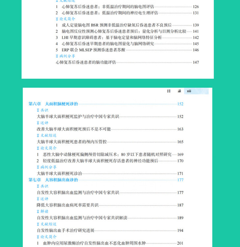Click the '病例分享' heading under chapter six

pos(46,167)
